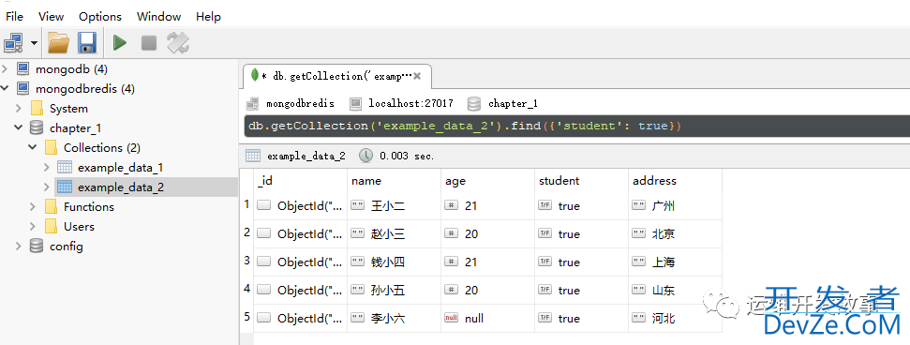Collapse the mongodbredis (4) connection
The width and height of the screenshot is (910, 345).
click(x=6, y=89)
